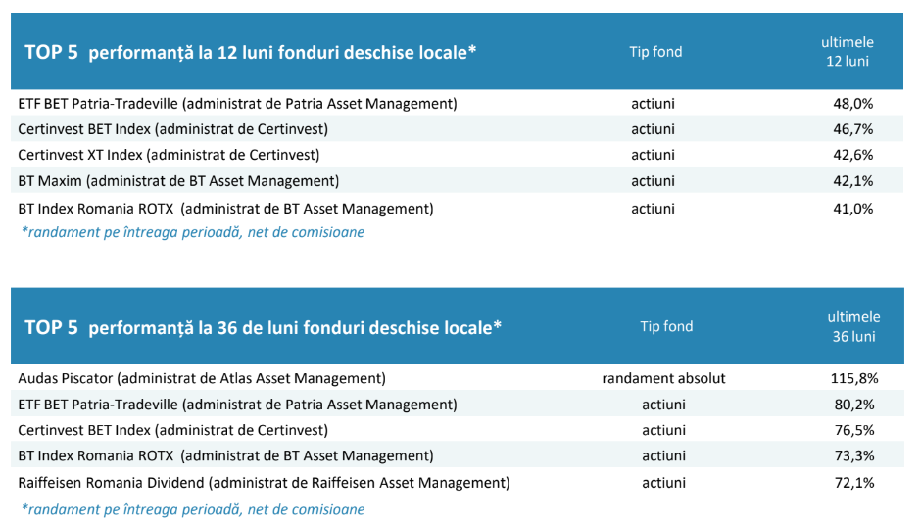Click the 12-month TOP 5 table title
Viewport: 921px width, 524px height.
[x=250, y=52]
